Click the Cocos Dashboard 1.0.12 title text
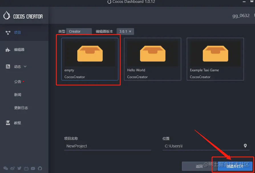 (134, 2)
